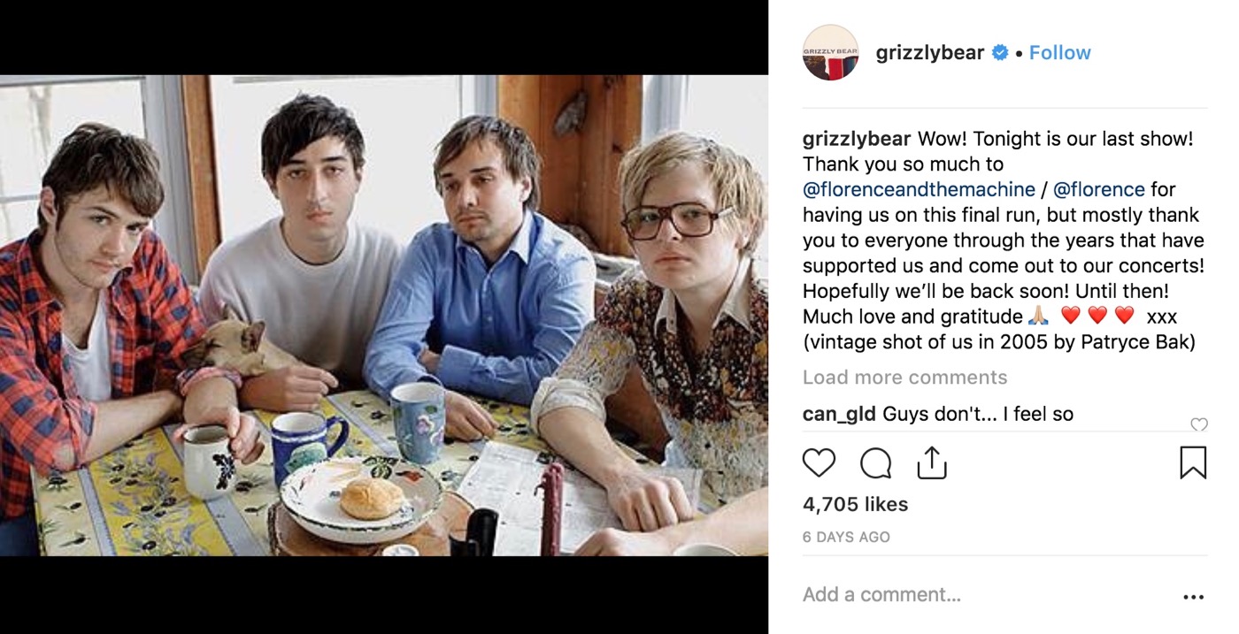Click the band photo at the table

(384, 316)
